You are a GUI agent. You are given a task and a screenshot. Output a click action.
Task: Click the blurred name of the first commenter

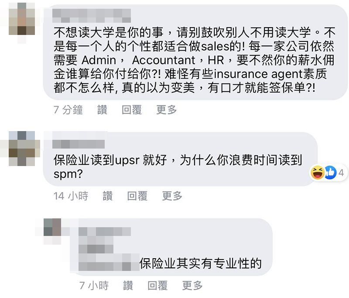click(x=92, y=16)
